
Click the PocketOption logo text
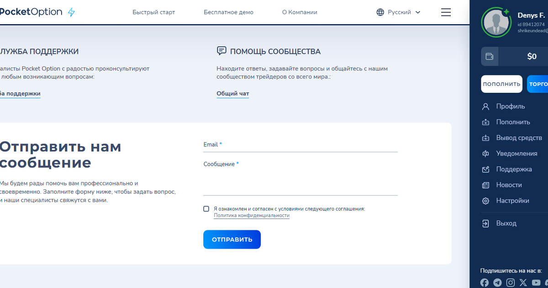(x=31, y=12)
